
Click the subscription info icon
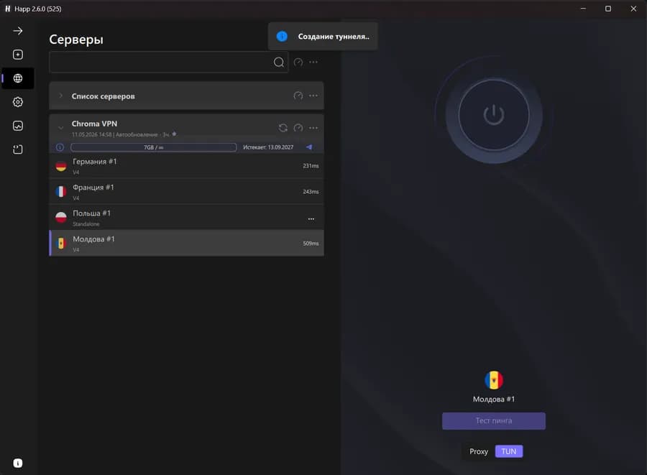coord(60,147)
